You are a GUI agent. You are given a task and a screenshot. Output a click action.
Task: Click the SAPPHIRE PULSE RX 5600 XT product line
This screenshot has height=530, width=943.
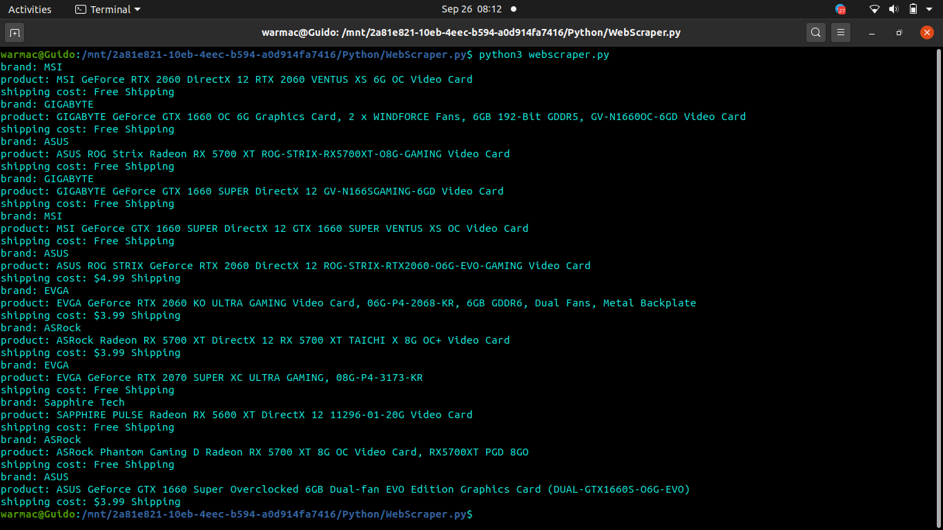237,415
